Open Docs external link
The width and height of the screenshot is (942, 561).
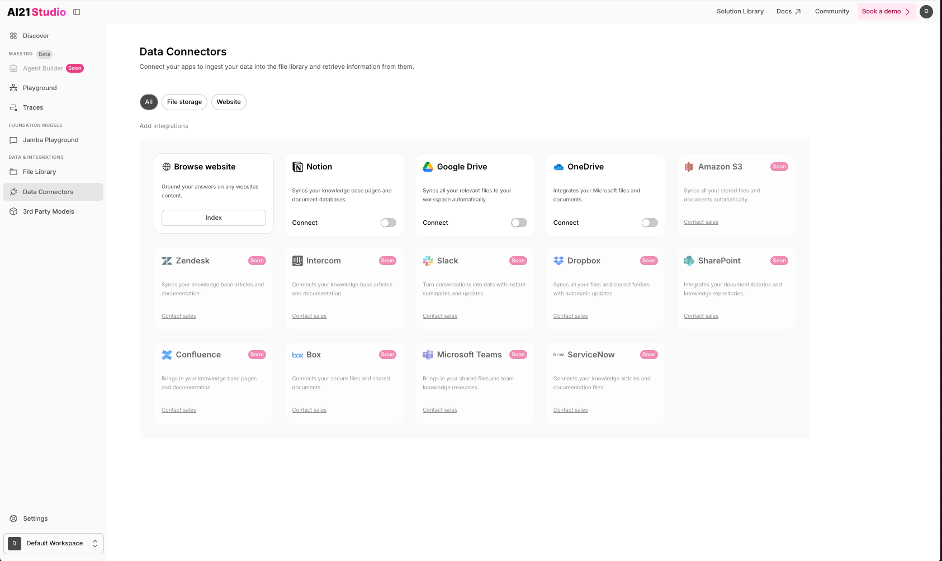pos(788,11)
